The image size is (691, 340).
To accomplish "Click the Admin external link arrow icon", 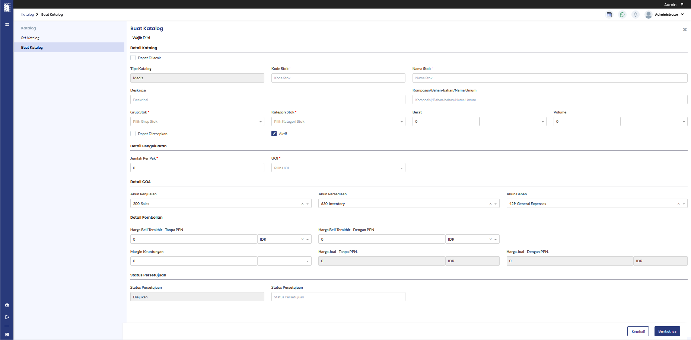I will pos(682,4).
